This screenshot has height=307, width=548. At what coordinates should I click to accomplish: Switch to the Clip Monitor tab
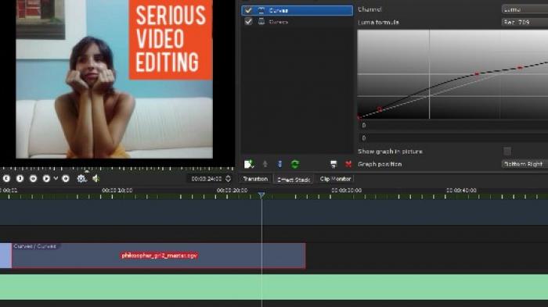point(335,179)
